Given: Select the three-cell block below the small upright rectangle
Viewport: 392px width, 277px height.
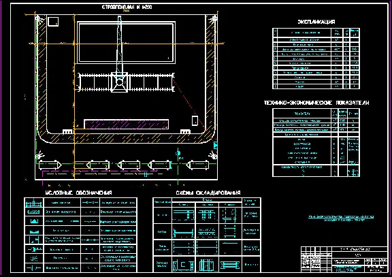Looking at the screenshot, I should point(185,131).
